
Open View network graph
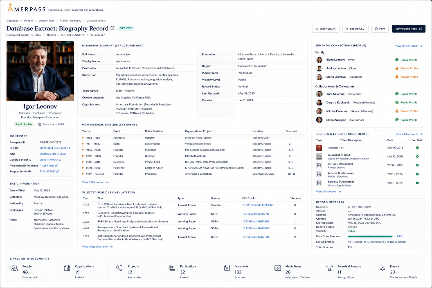tap(409, 46)
